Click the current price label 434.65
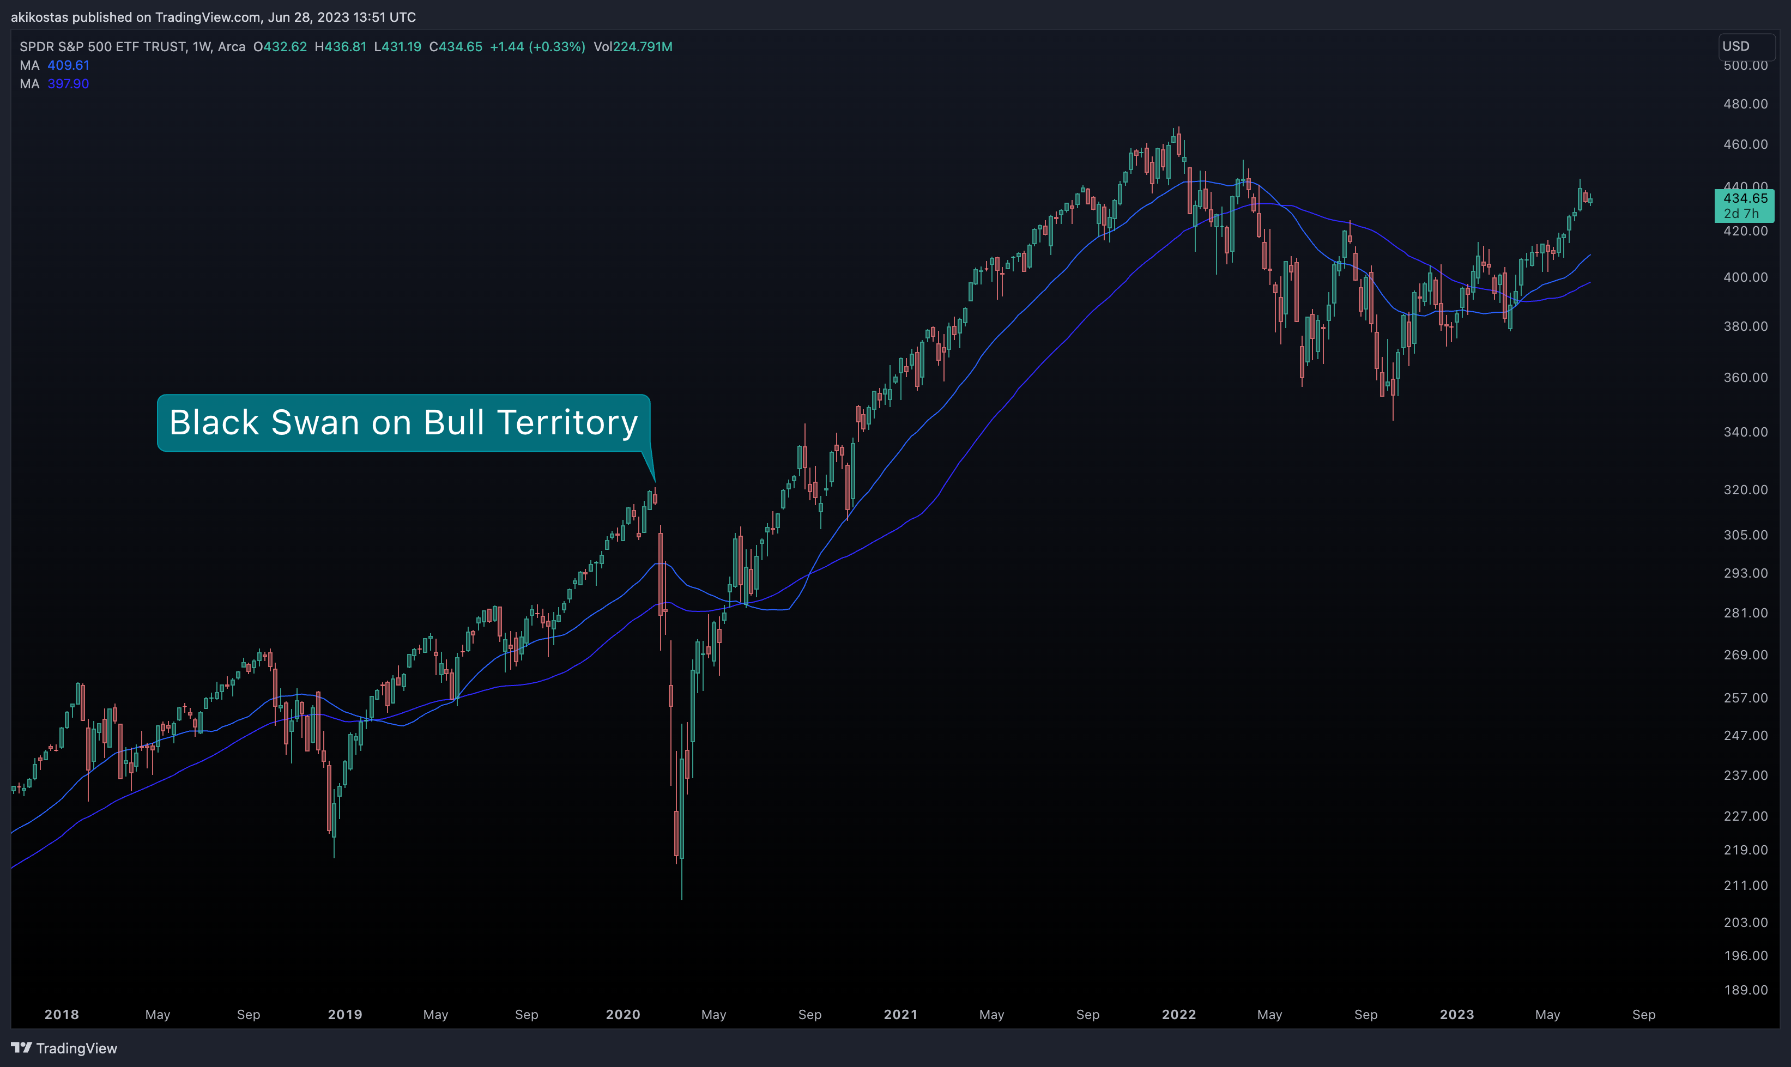Screen dimensions: 1791x1067 (1745, 198)
